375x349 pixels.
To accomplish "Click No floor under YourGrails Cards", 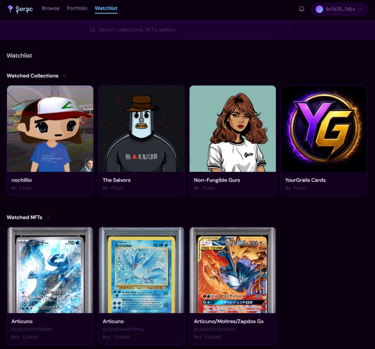I will pyautogui.click(x=296, y=188).
